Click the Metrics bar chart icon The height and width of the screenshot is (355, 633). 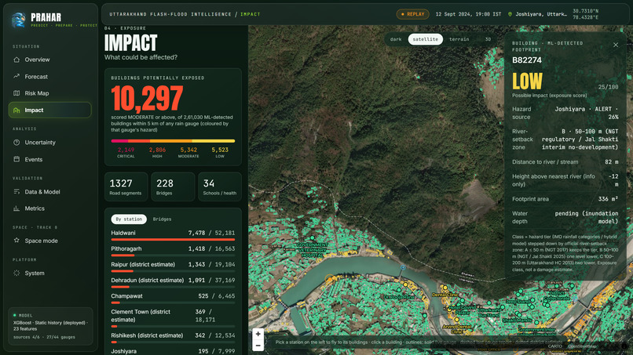click(x=16, y=208)
